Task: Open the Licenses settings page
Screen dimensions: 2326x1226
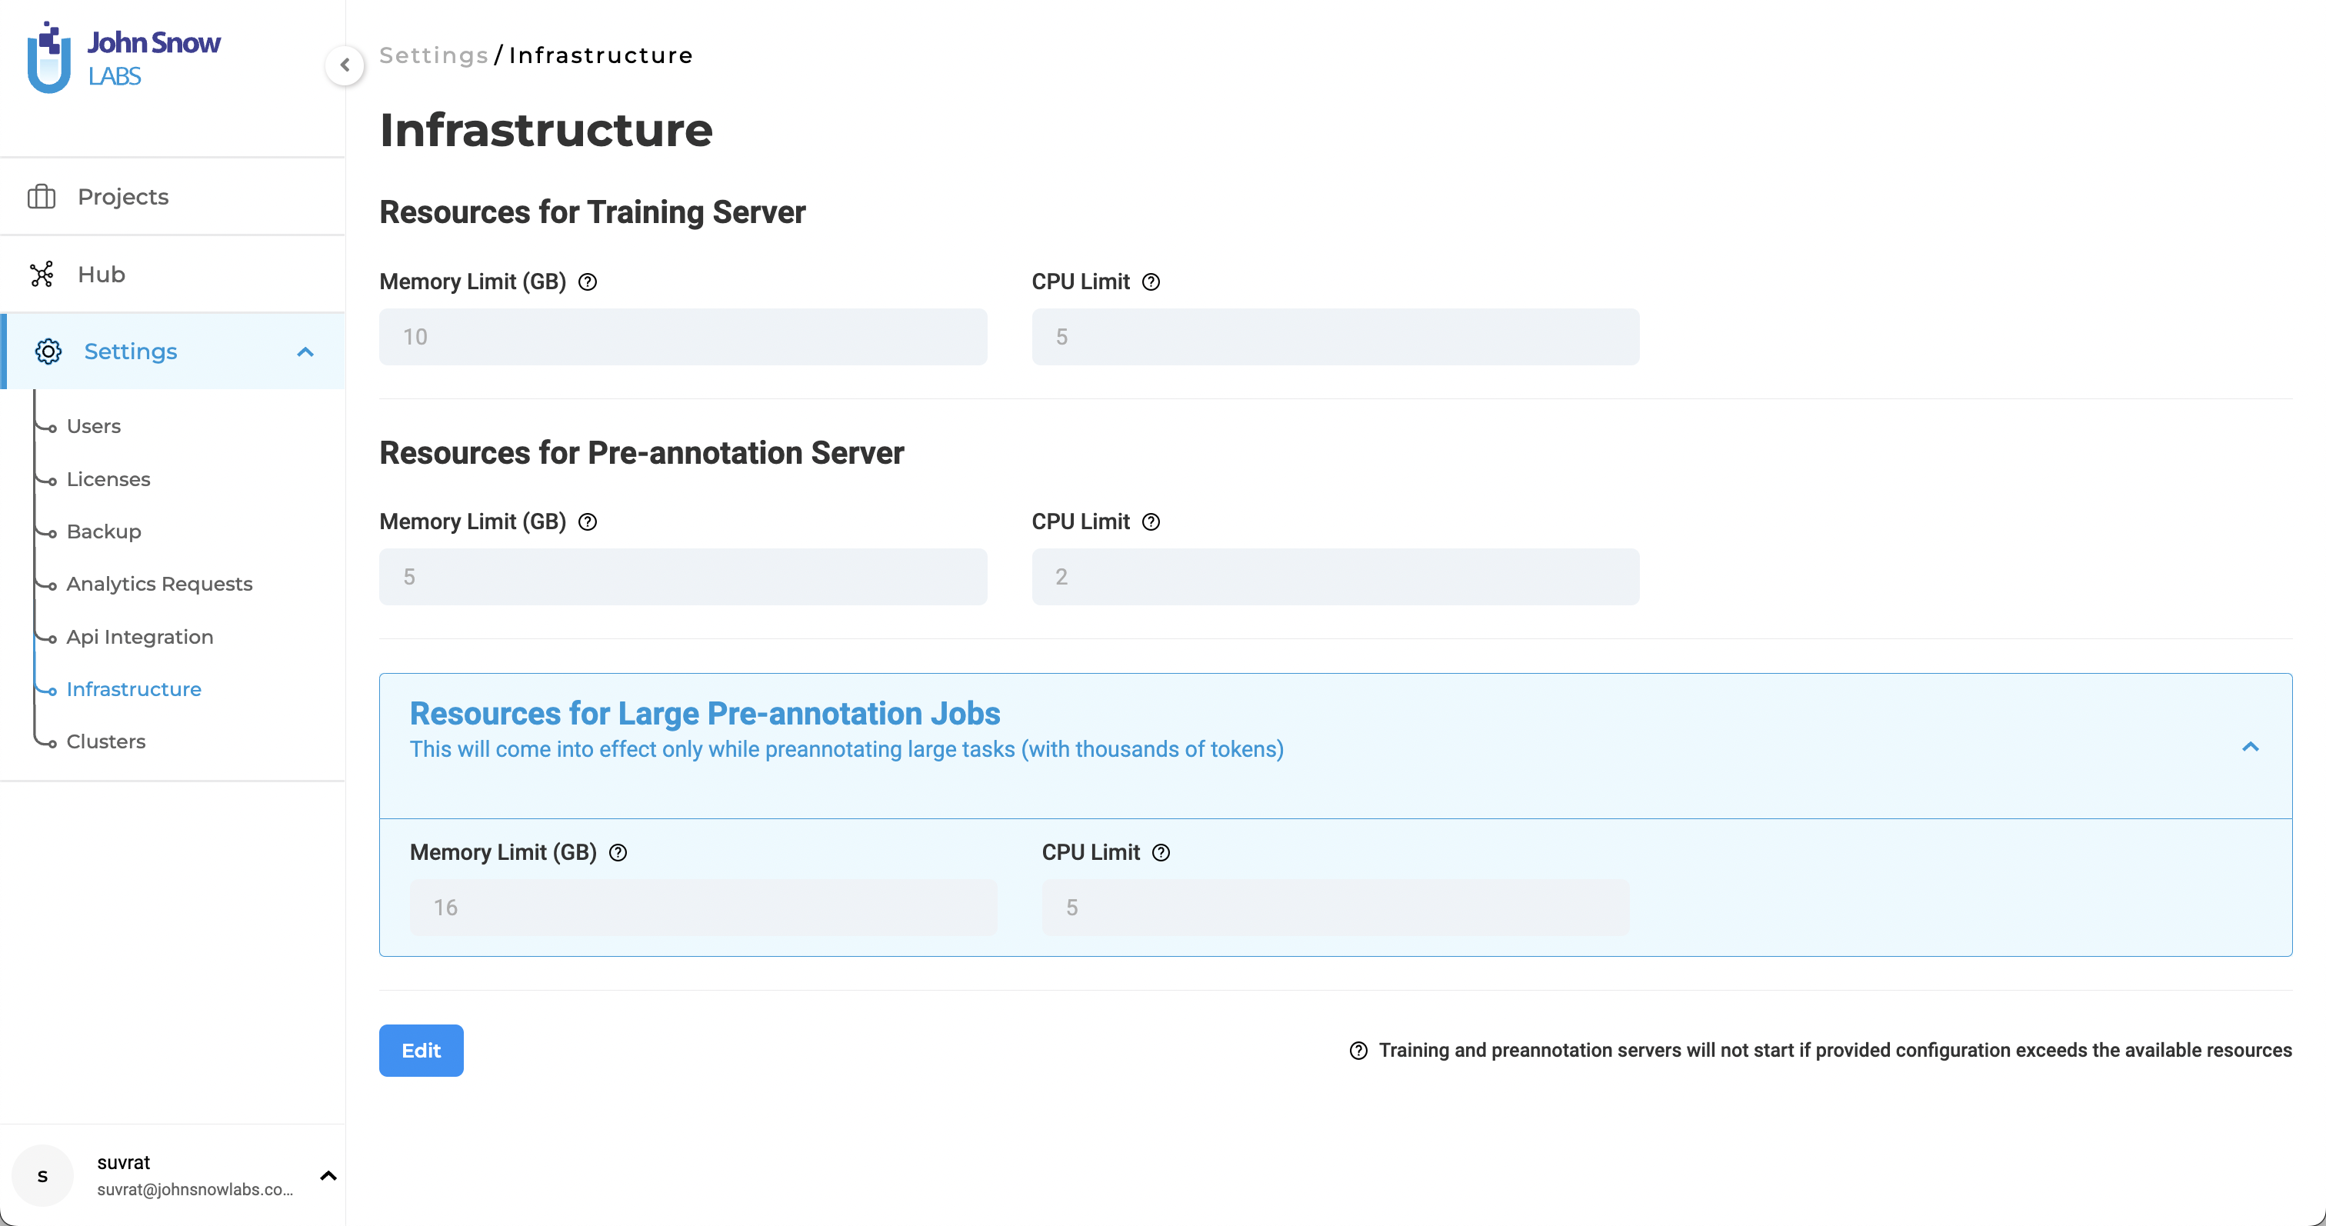Action: tap(108, 479)
